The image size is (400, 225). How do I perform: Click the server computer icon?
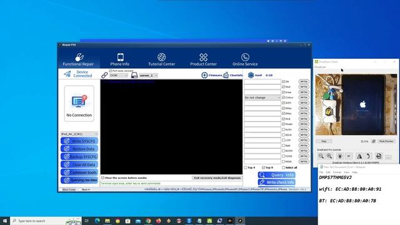(x=134, y=75)
